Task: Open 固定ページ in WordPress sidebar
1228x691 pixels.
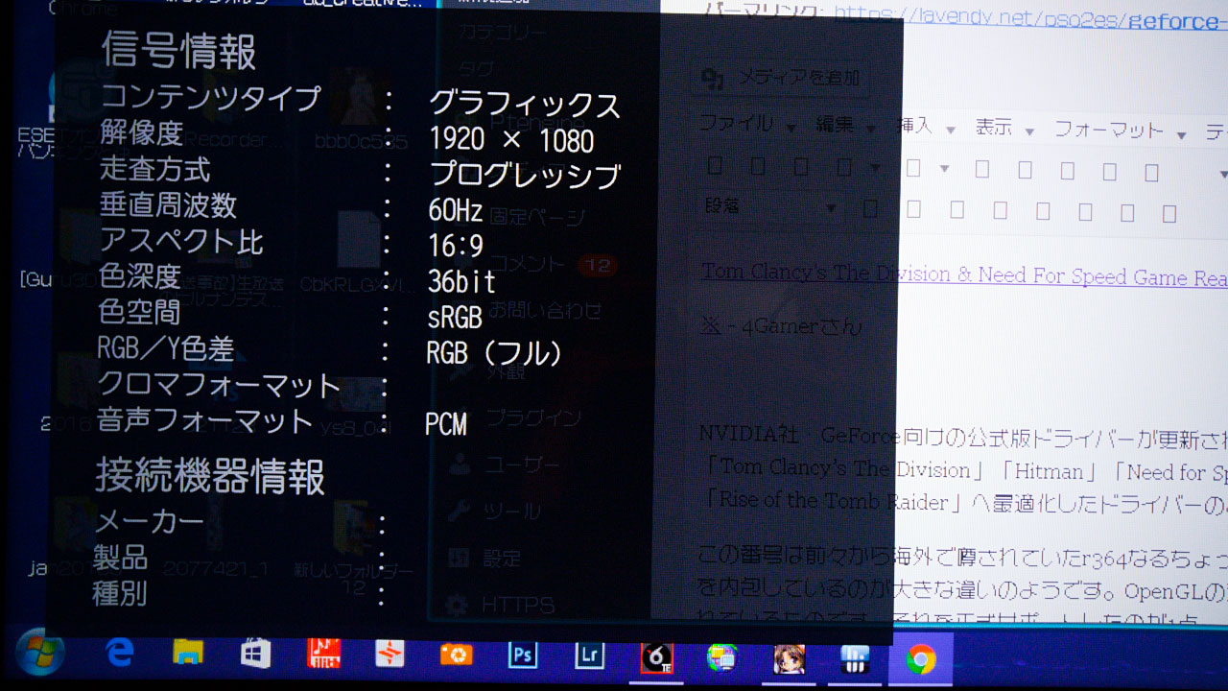Action: point(536,217)
